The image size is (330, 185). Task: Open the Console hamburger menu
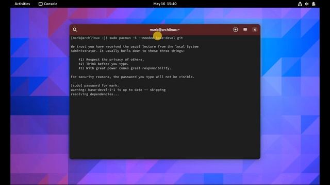[x=245, y=30]
